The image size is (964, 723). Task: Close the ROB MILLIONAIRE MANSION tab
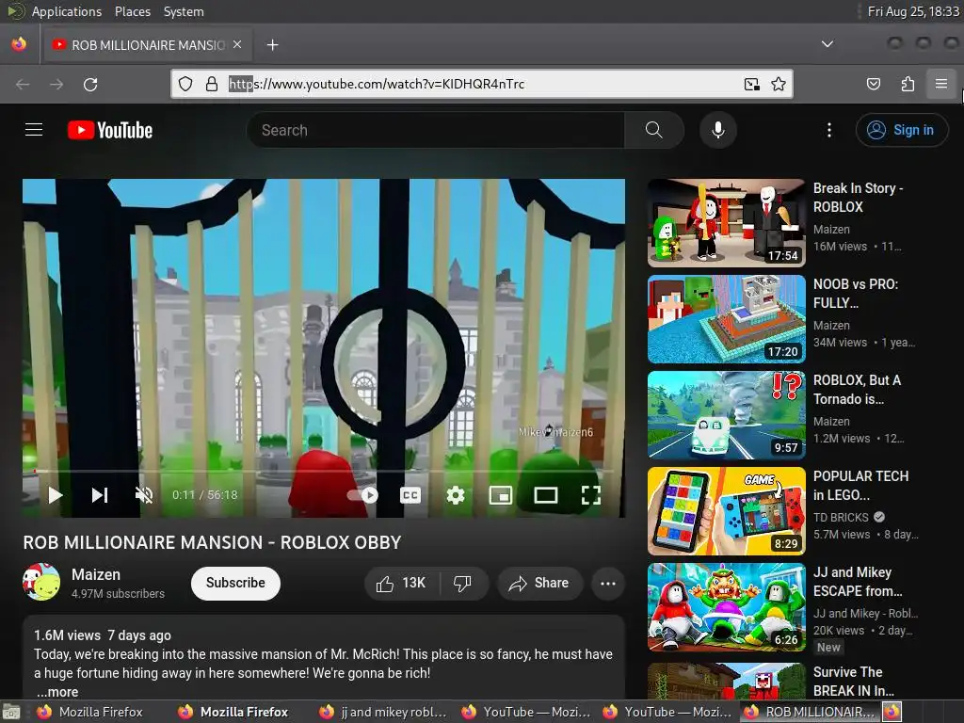pyautogui.click(x=237, y=45)
